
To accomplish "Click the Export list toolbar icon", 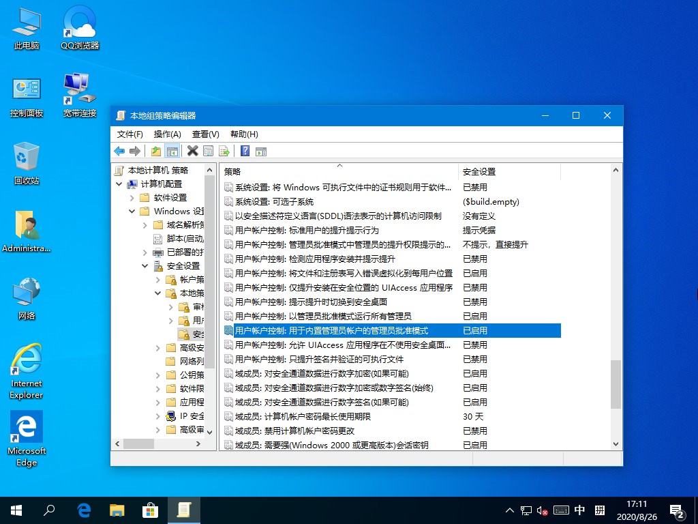I will [x=225, y=151].
